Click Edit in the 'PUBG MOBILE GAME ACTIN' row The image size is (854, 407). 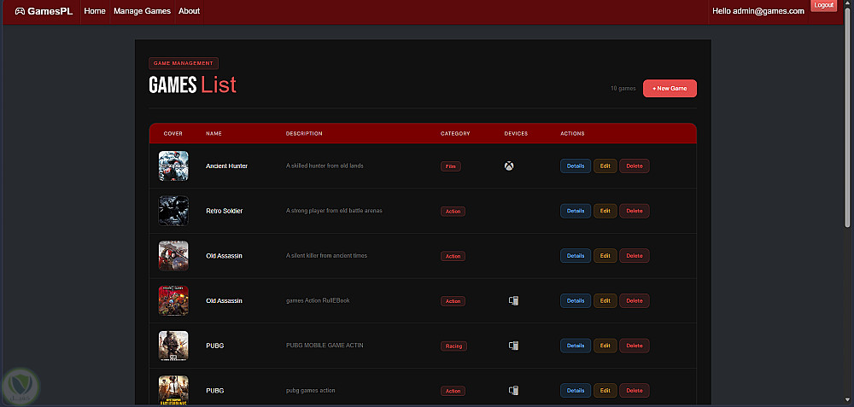[605, 346]
